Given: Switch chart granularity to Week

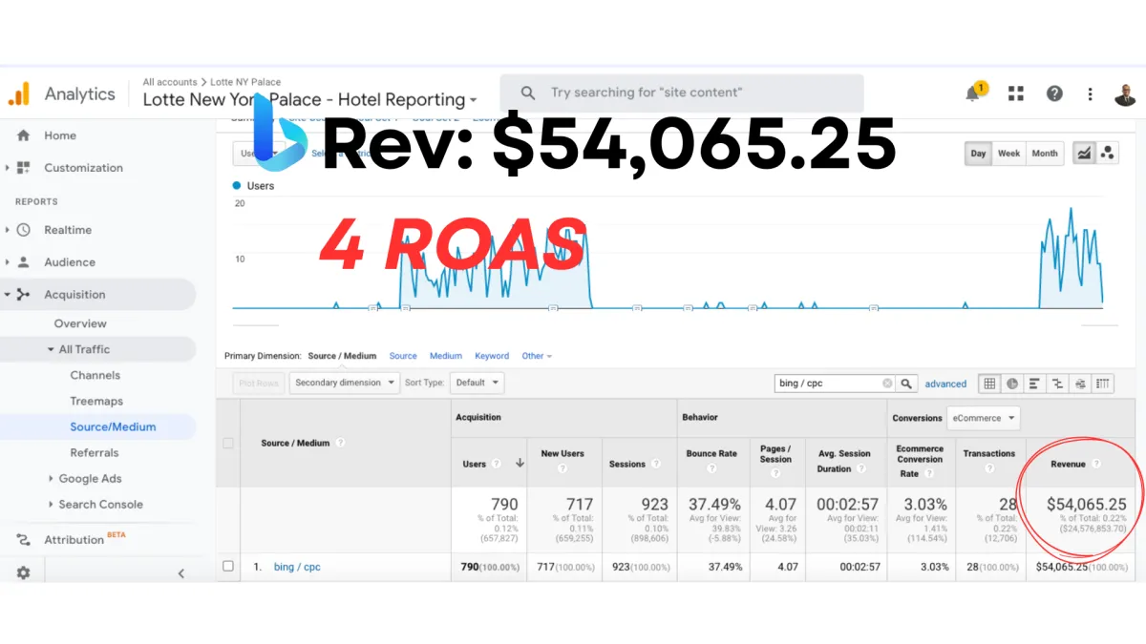Looking at the screenshot, I should tap(1008, 153).
